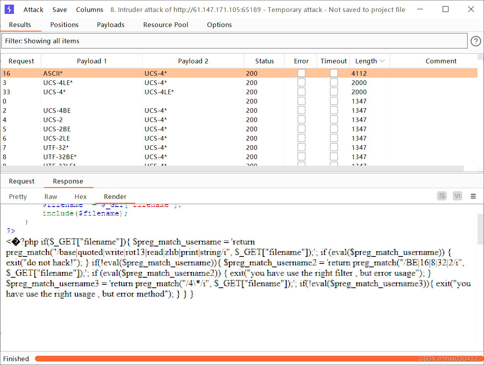Open the response viewer hamburger menu
Viewport: 484px width, 365px height.
[x=473, y=196]
